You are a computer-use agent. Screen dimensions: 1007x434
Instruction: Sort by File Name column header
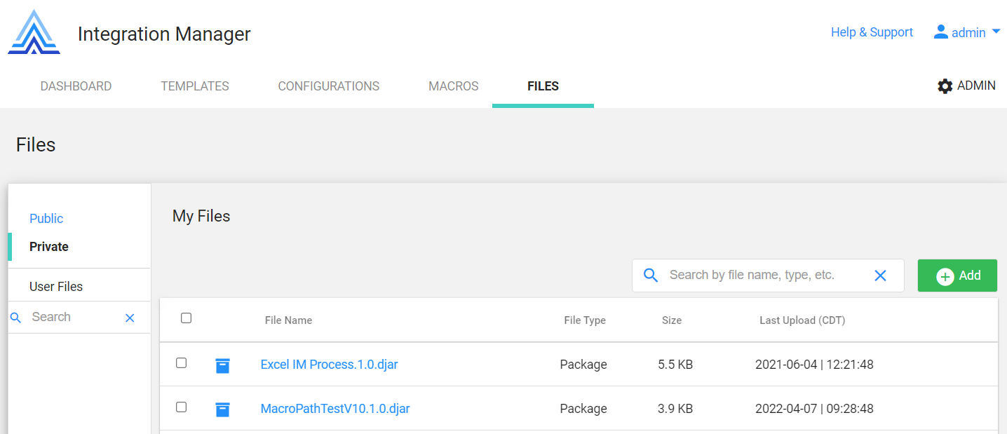point(288,320)
